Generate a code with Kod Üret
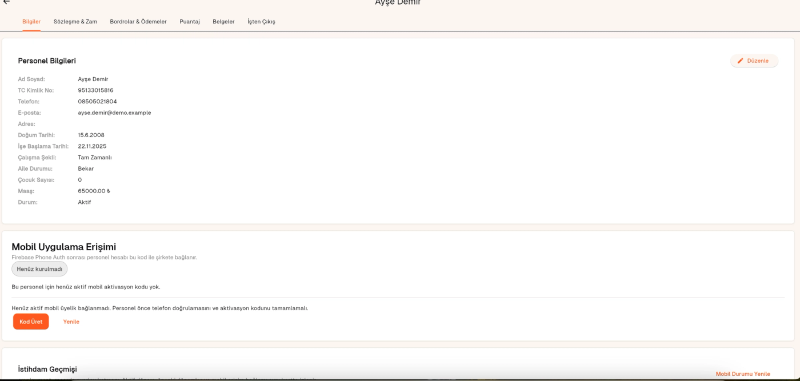Viewport: 800px width, 381px height. point(31,322)
